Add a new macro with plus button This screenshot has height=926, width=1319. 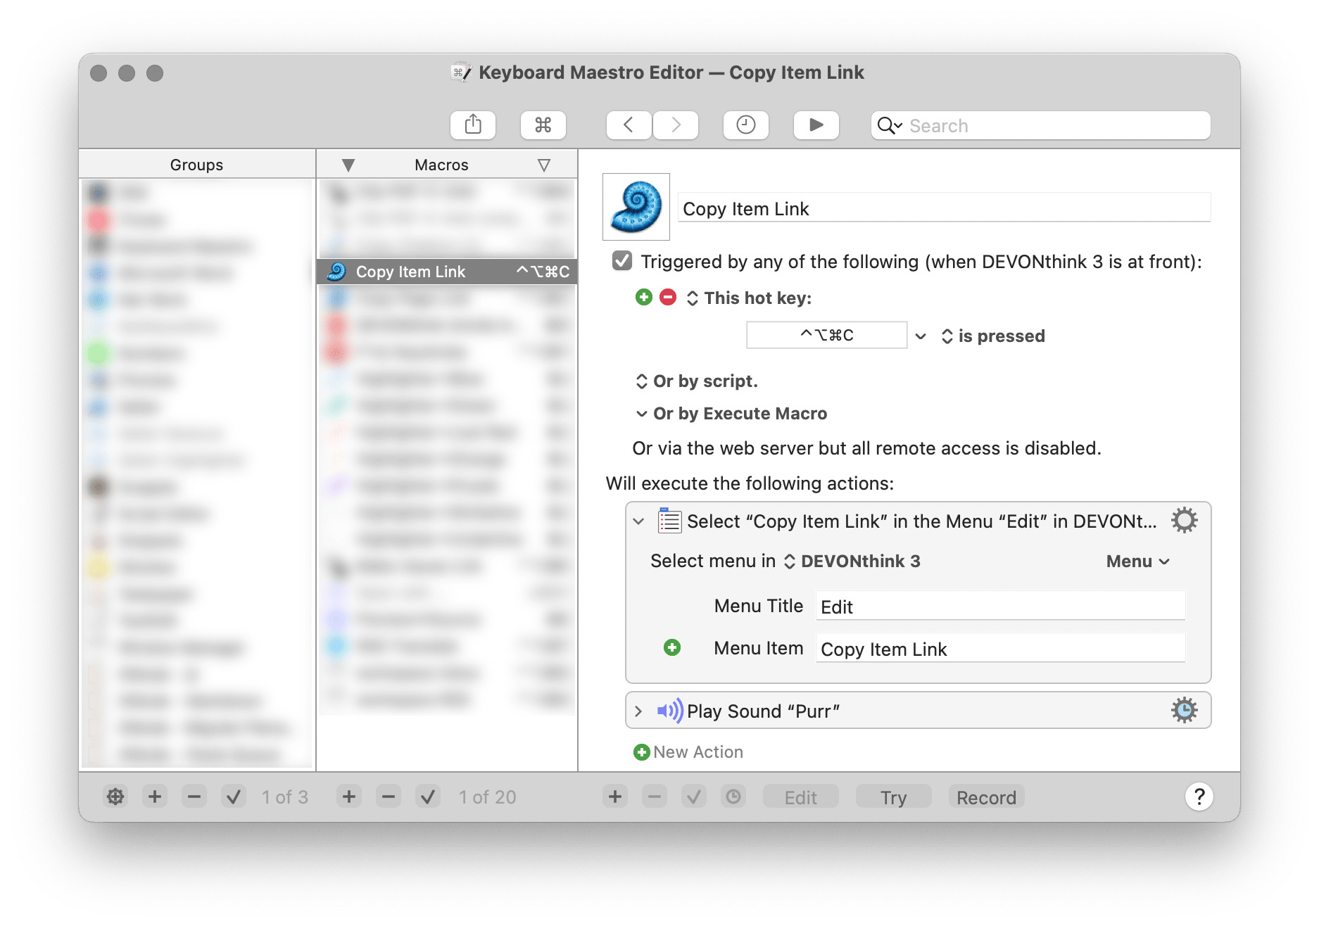(x=349, y=797)
